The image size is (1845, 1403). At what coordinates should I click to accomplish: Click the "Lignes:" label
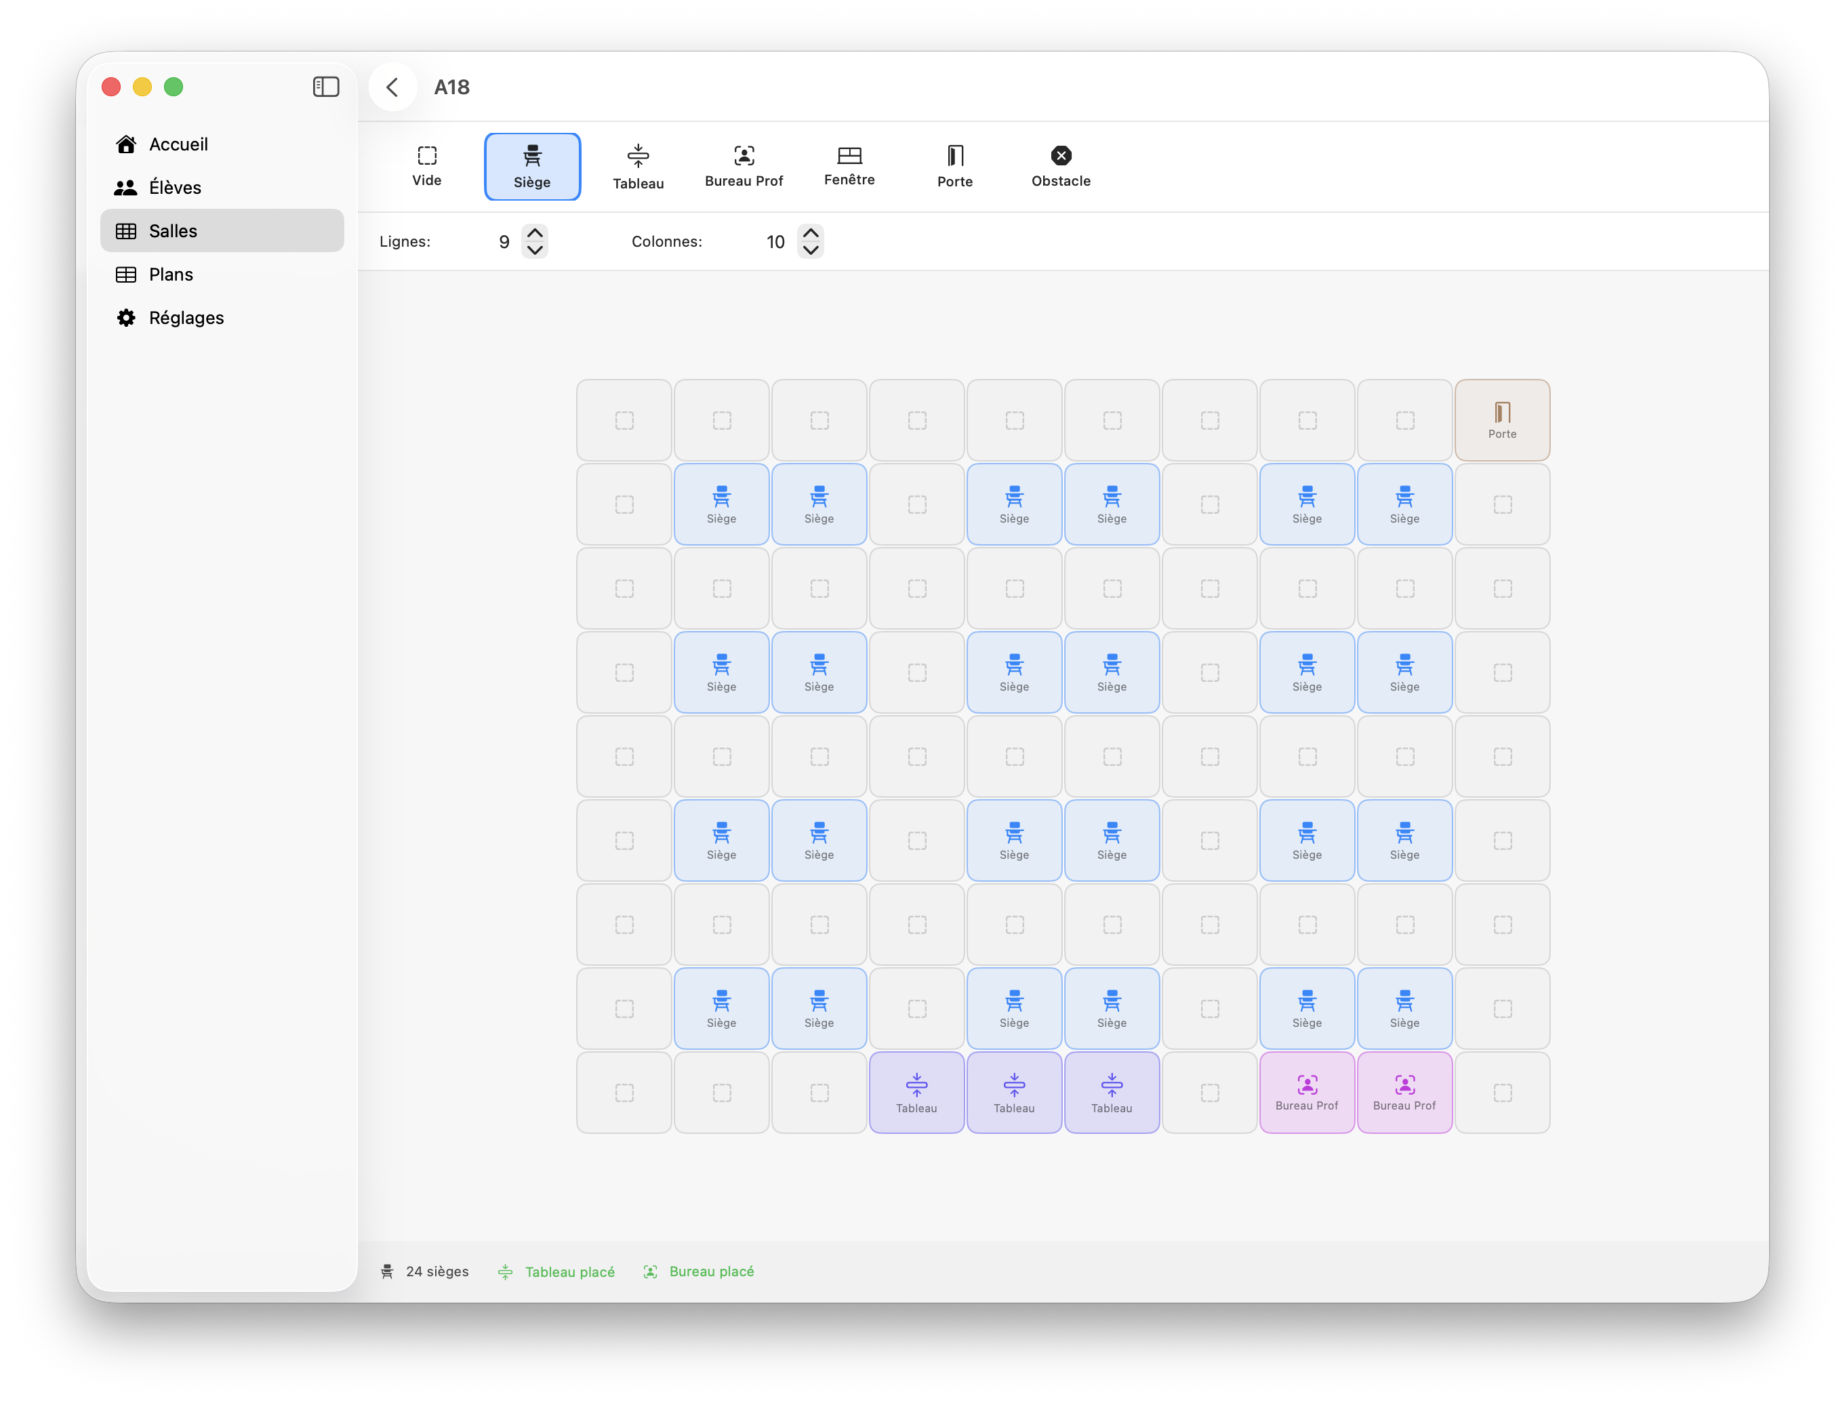click(x=405, y=242)
